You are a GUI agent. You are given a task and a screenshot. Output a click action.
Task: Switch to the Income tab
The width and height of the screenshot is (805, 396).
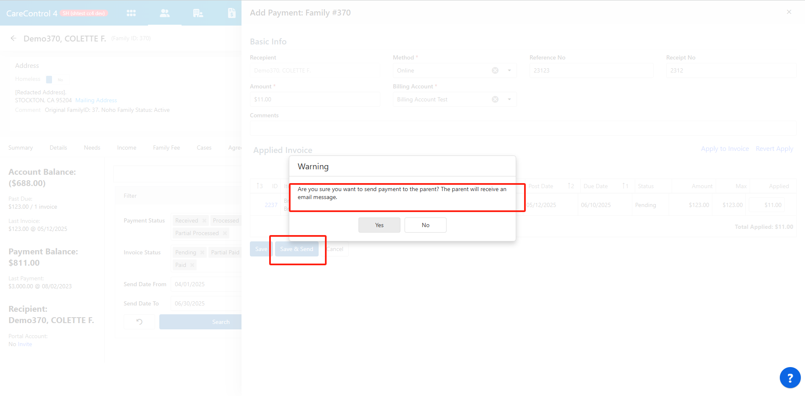tap(127, 148)
